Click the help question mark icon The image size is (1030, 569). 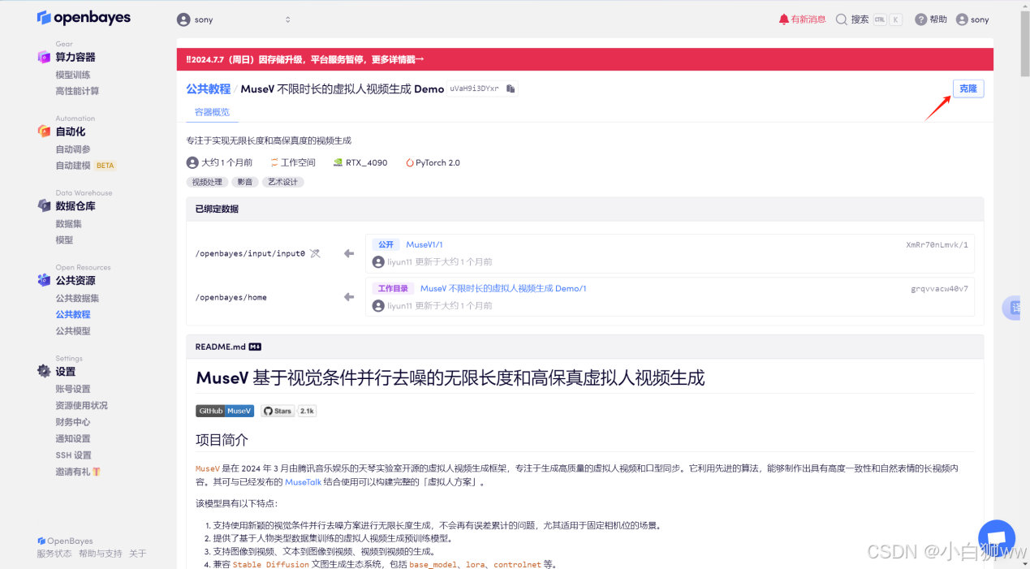pos(920,19)
